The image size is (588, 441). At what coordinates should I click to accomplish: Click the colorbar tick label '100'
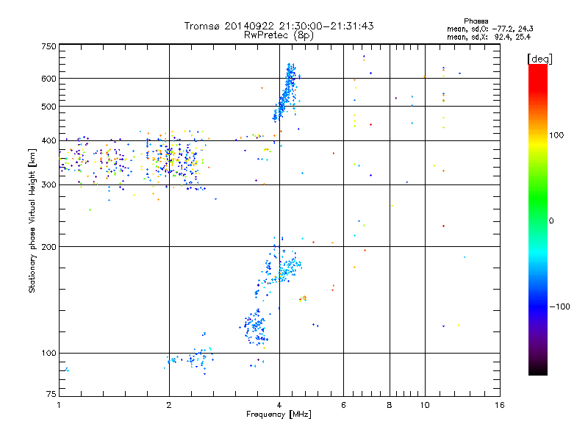click(x=556, y=135)
